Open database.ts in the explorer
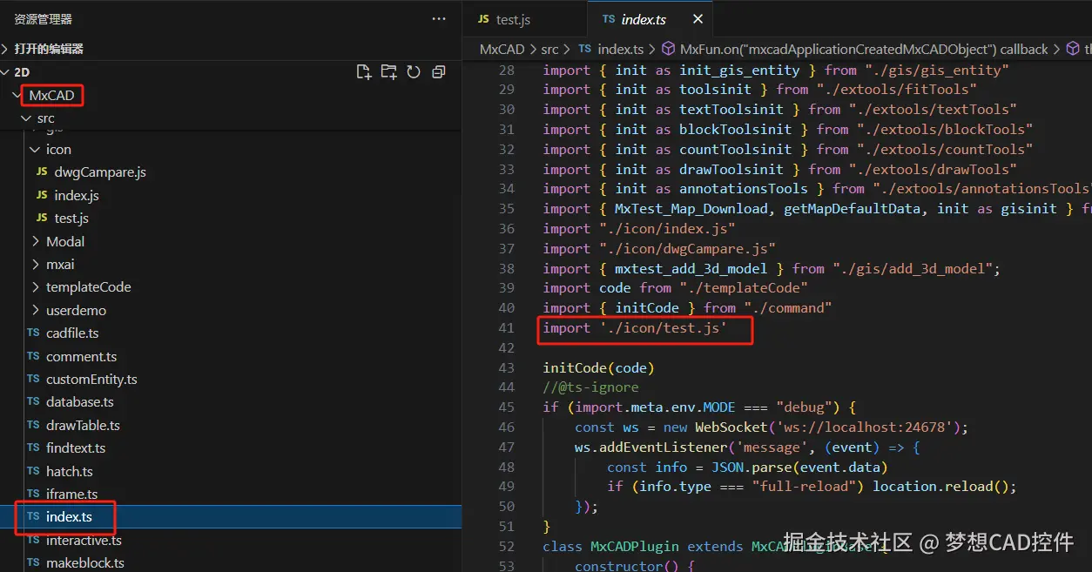1092x572 pixels. [x=80, y=401]
